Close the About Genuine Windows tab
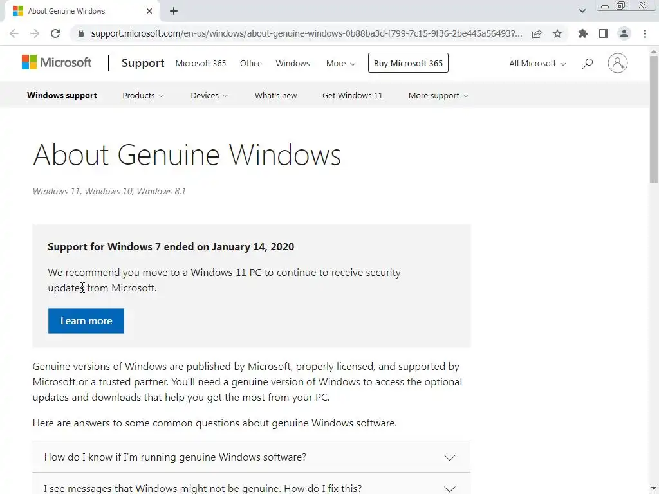 (149, 11)
